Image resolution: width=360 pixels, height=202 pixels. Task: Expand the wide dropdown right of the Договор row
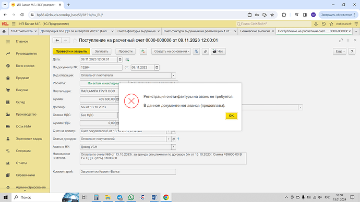(x=301, y=107)
